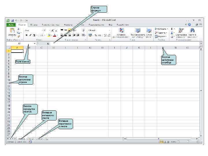Click the Borders icon in font group
Viewport: 208px width, 156px height.
(42, 35)
